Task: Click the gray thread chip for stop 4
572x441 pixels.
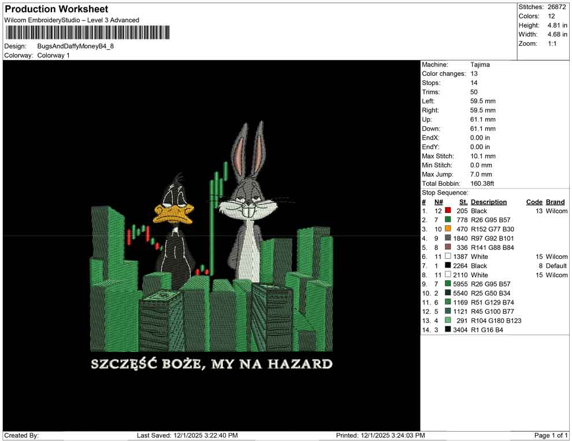Action: [448, 238]
